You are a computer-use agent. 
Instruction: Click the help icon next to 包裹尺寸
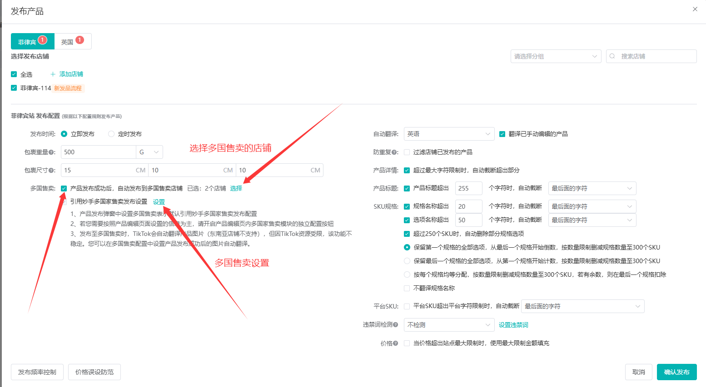point(51,171)
